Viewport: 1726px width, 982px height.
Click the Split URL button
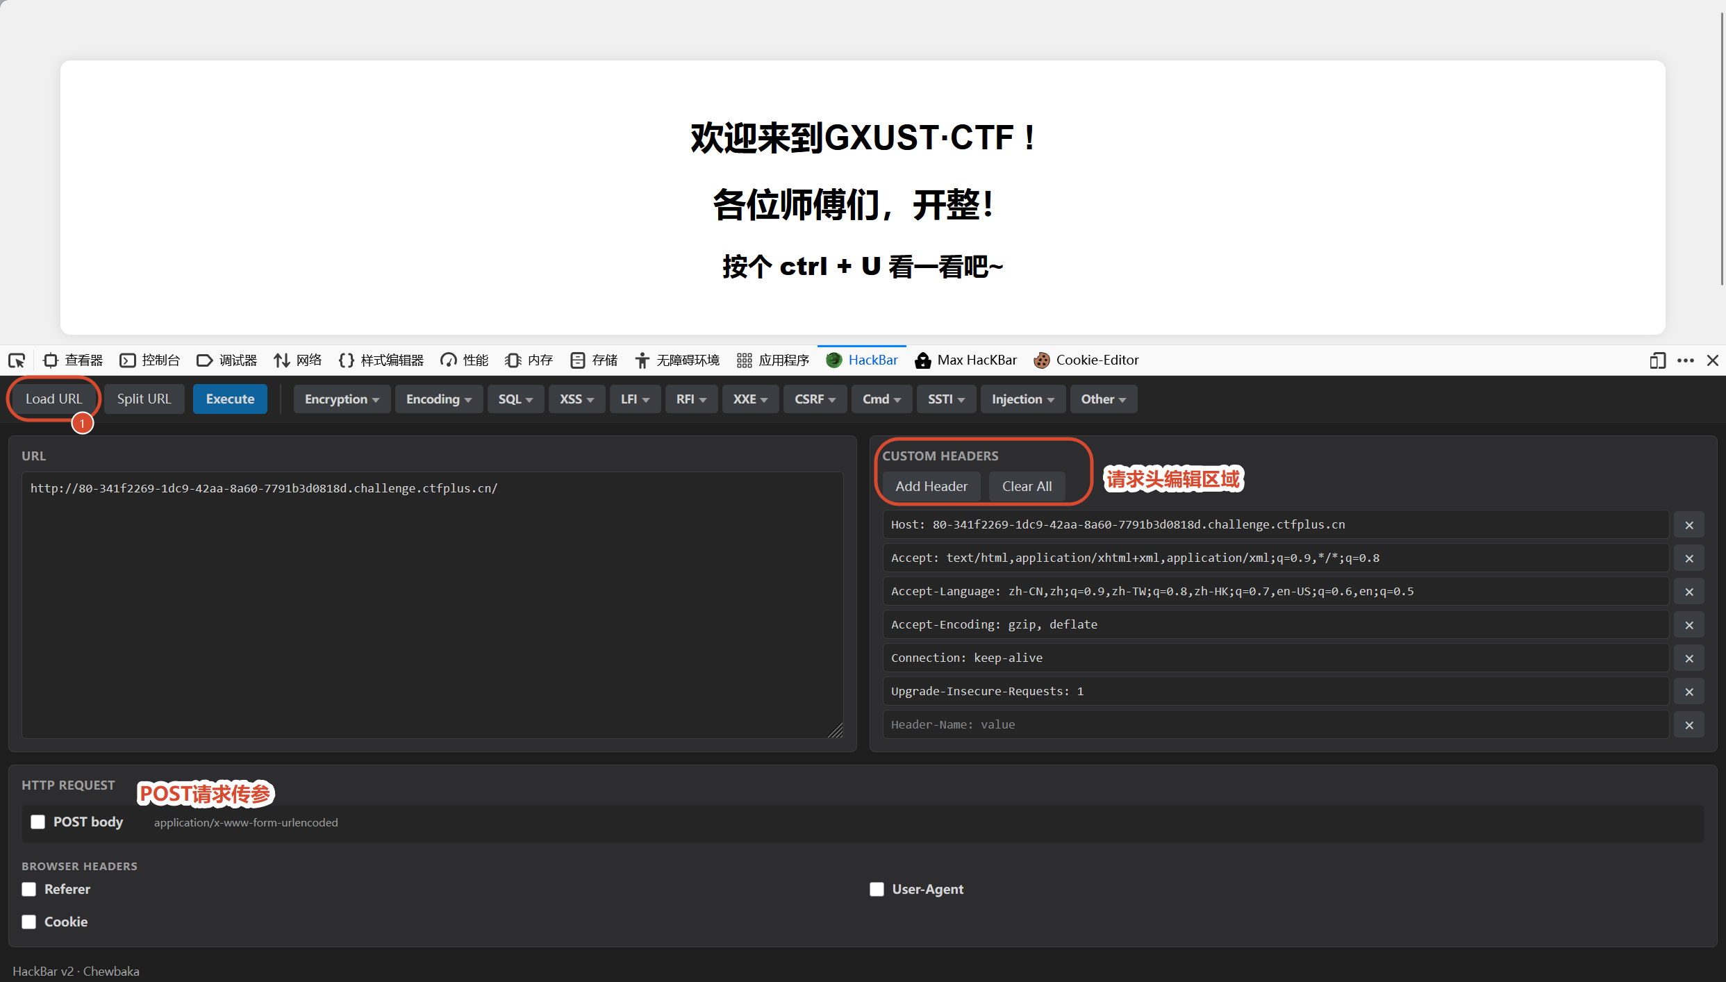144,399
